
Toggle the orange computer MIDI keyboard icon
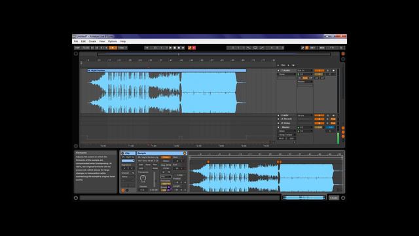[307, 48]
